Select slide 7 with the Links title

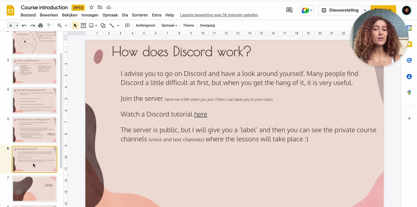click(34, 188)
